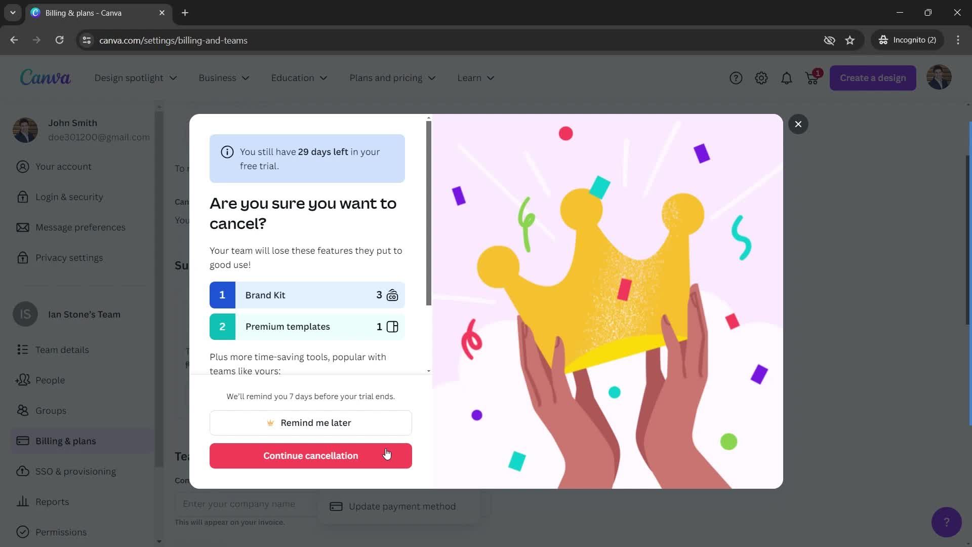Scroll down in the modal content
972x547 pixels.
pyautogui.click(x=428, y=370)
